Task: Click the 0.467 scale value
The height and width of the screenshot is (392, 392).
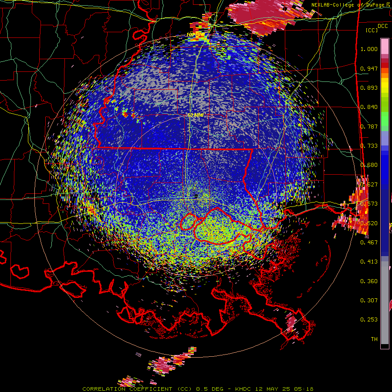Action: [x=369, y=243]
